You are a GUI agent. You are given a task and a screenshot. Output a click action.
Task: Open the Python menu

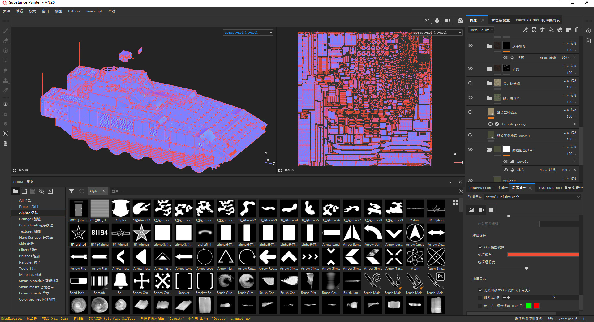tap(74, 11)
